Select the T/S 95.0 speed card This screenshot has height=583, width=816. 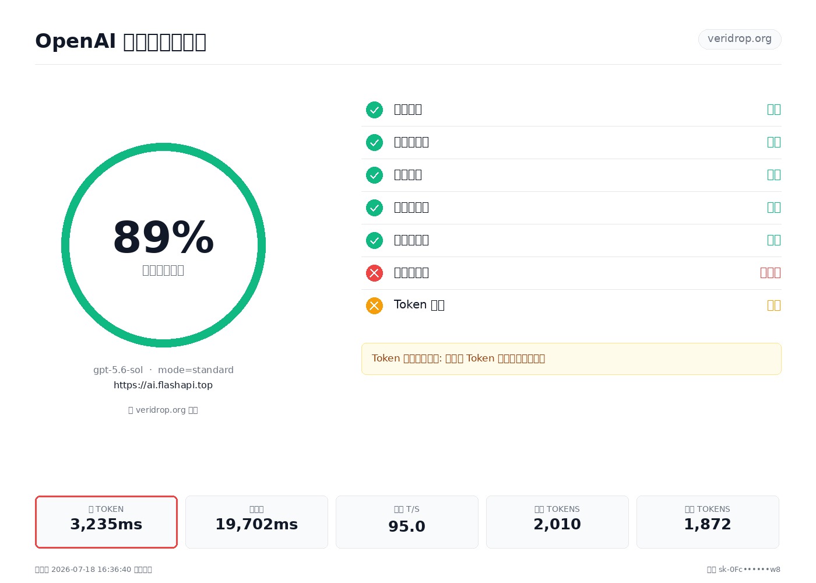(x=407, y=522)
